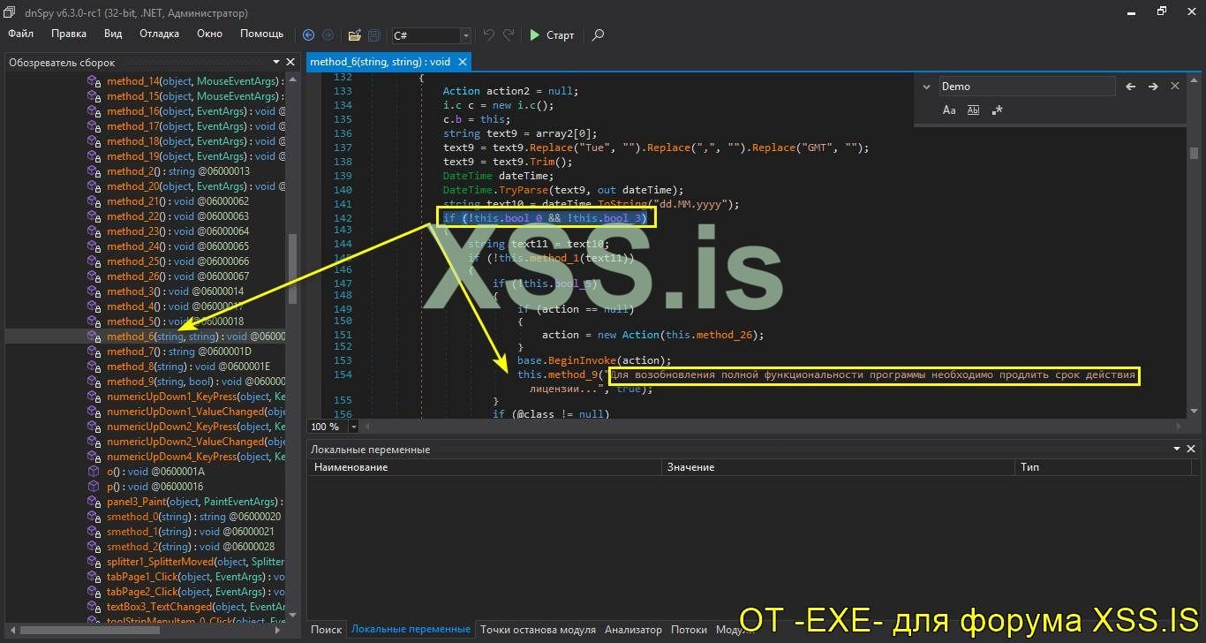Viewport: 1206px width, 643px height.
Task: Navigate back with the blue left arrow
Action: coord(308,35)
